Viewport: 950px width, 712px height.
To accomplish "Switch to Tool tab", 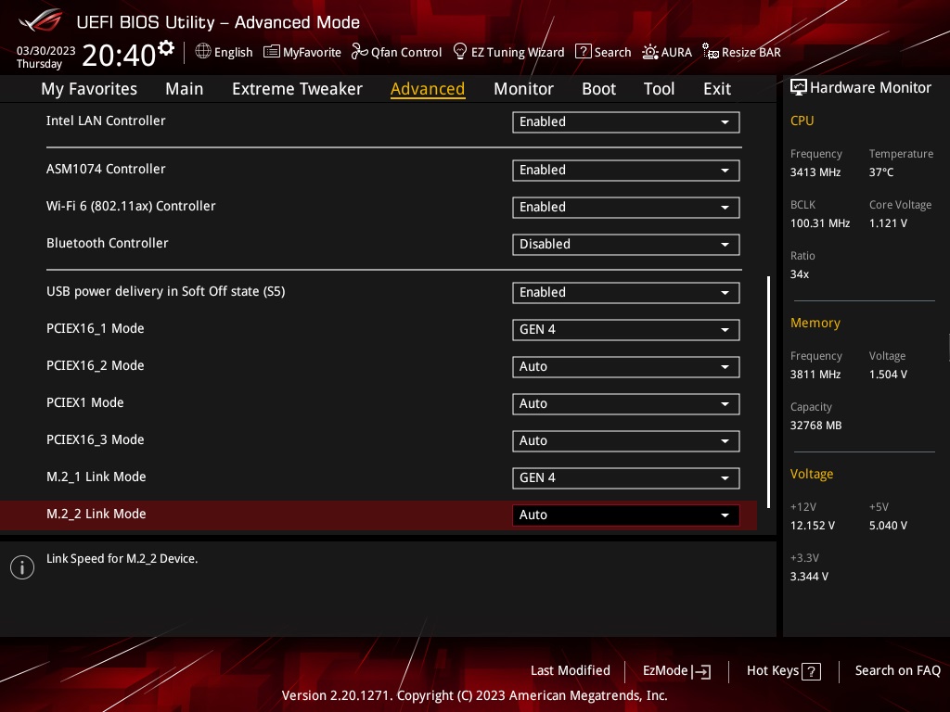I will 659,89.
